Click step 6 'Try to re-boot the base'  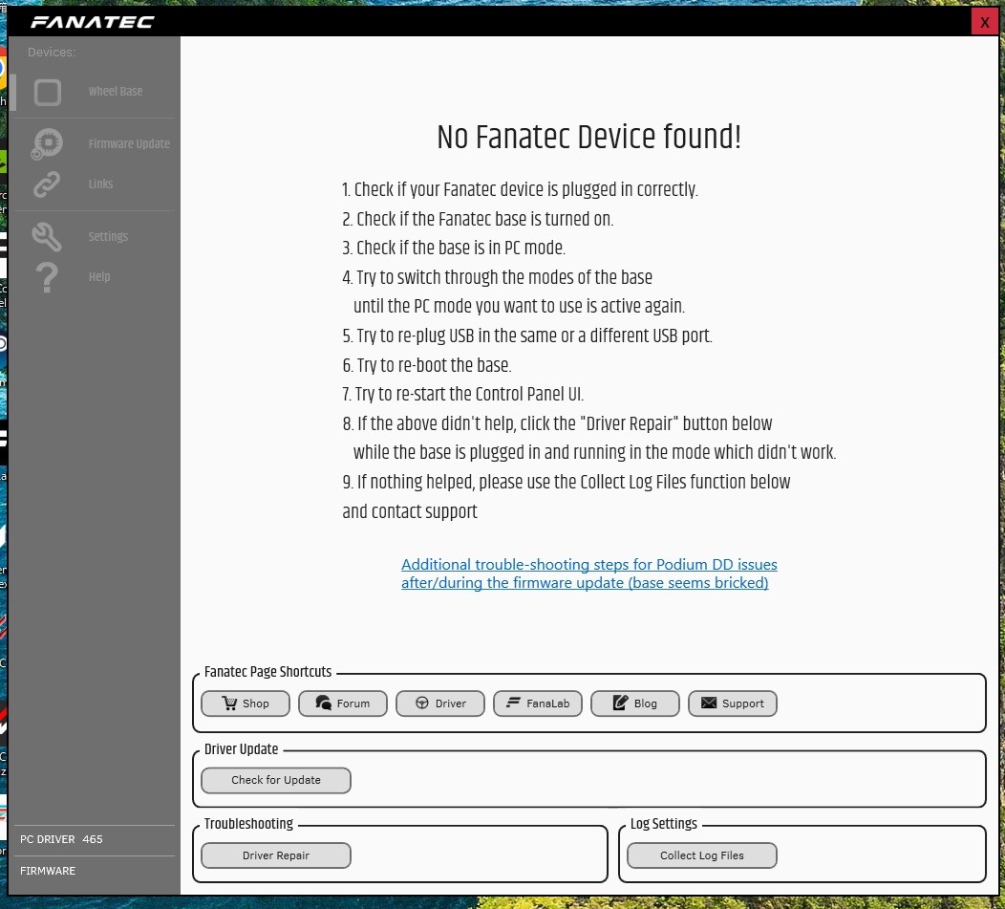pos(427,365)
